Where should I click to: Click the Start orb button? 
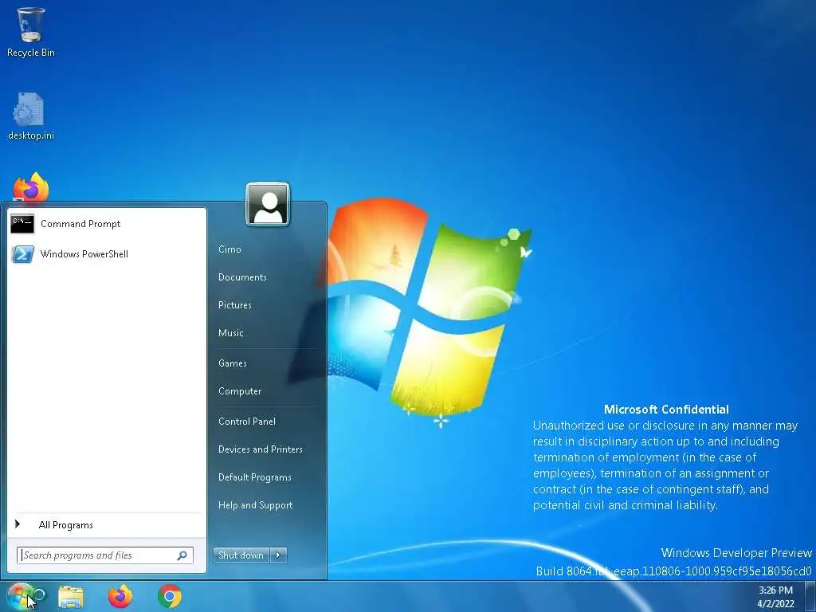click(20, 596)
